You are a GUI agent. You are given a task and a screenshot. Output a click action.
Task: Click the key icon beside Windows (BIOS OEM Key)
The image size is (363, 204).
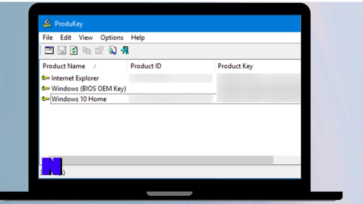point(46,88)
